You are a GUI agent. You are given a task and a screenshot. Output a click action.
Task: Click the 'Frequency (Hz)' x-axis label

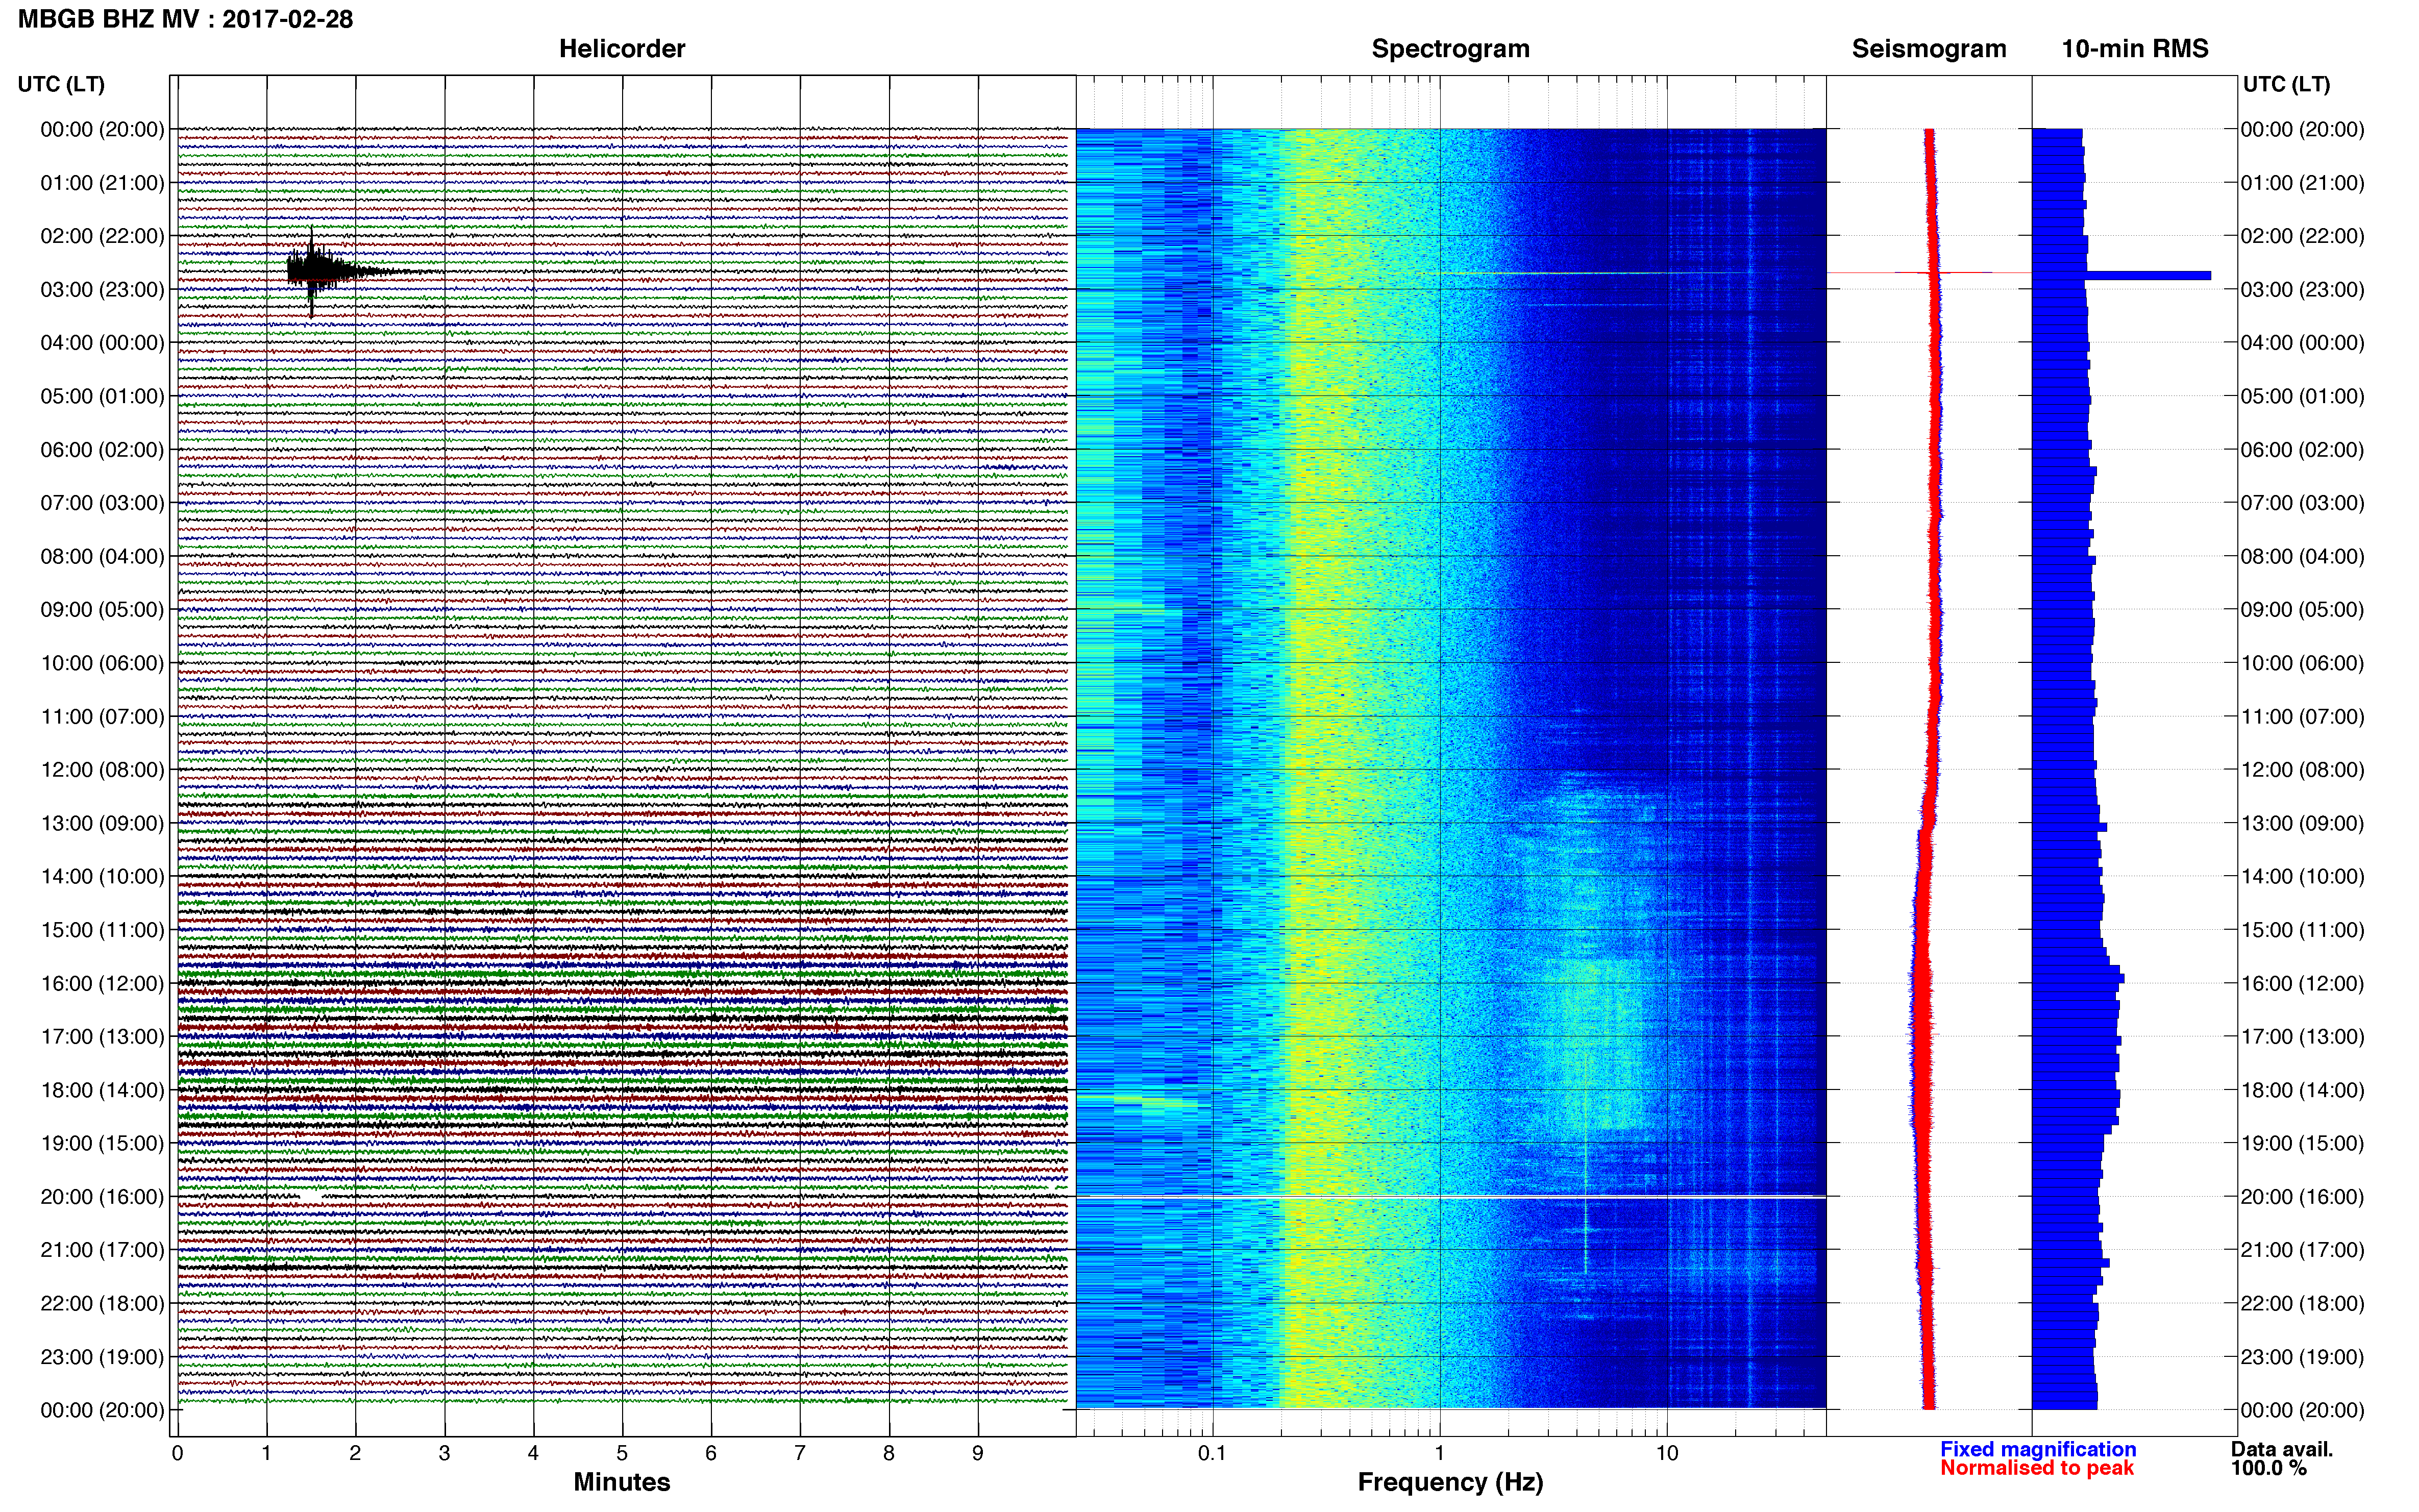point(1450,1482)
